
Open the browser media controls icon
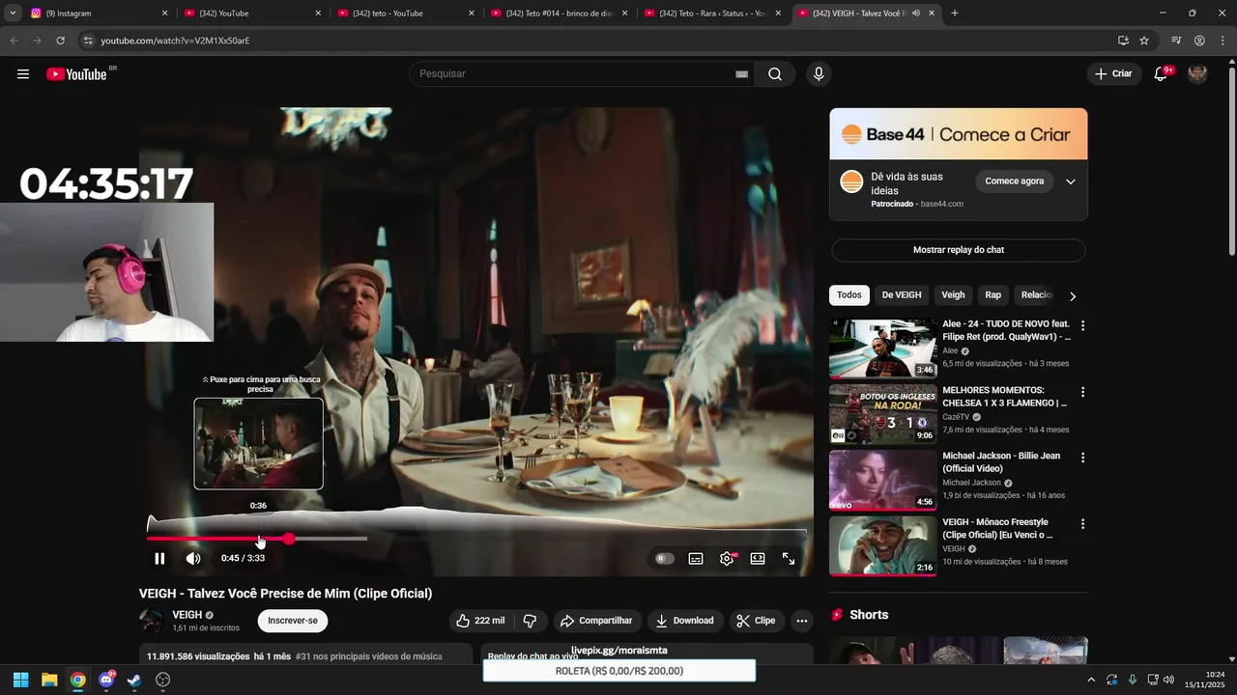[x=1176, y=41]
